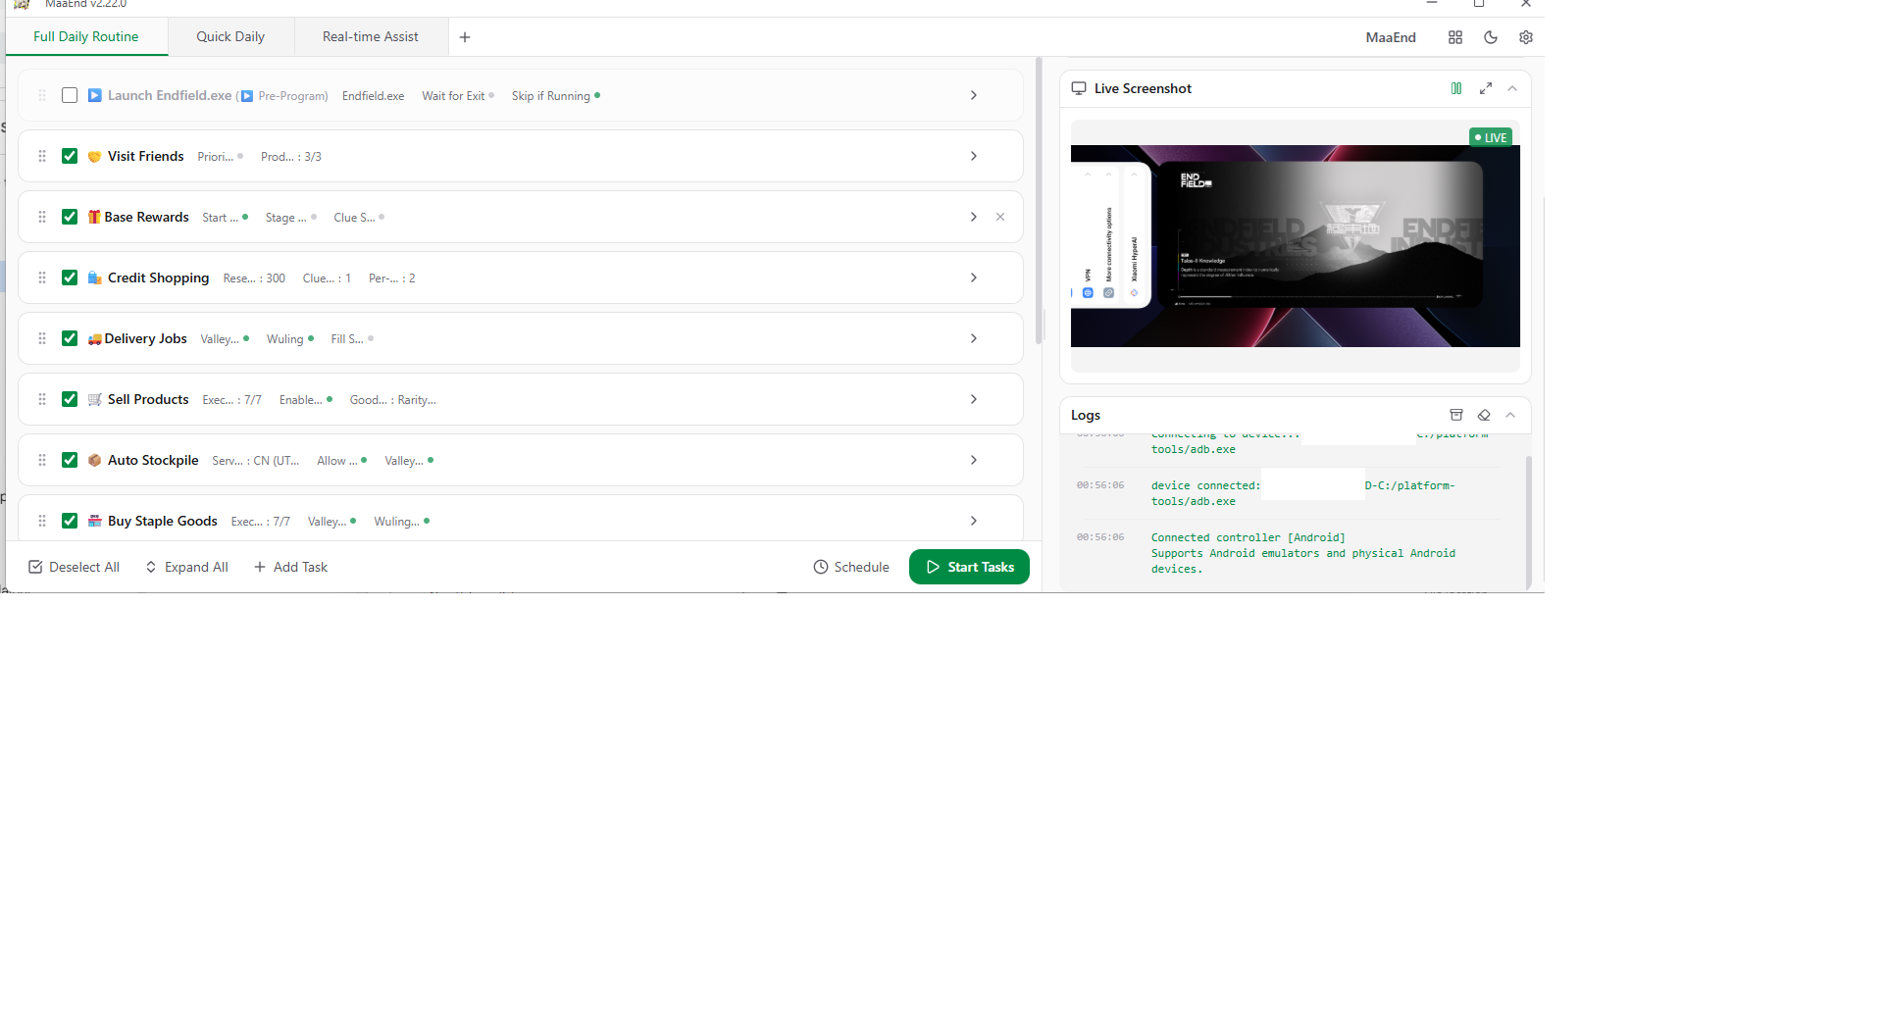Expand the Sell Products row chevron
The height and width of the screenshot is (1009, 1883).
pos(974,399)
